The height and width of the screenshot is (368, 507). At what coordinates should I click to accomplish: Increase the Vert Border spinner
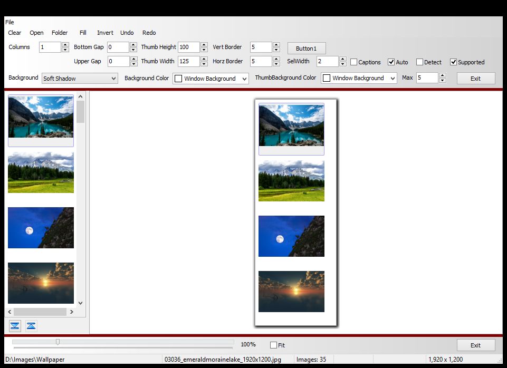pos(276,45)
